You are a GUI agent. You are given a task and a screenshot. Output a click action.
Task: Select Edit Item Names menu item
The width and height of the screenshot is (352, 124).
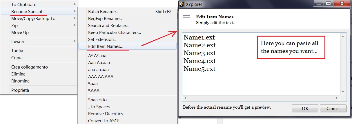[105, 46]
